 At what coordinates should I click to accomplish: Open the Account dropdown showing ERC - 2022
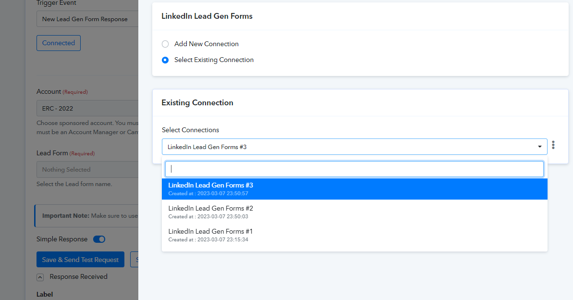[x=87, y=108]
